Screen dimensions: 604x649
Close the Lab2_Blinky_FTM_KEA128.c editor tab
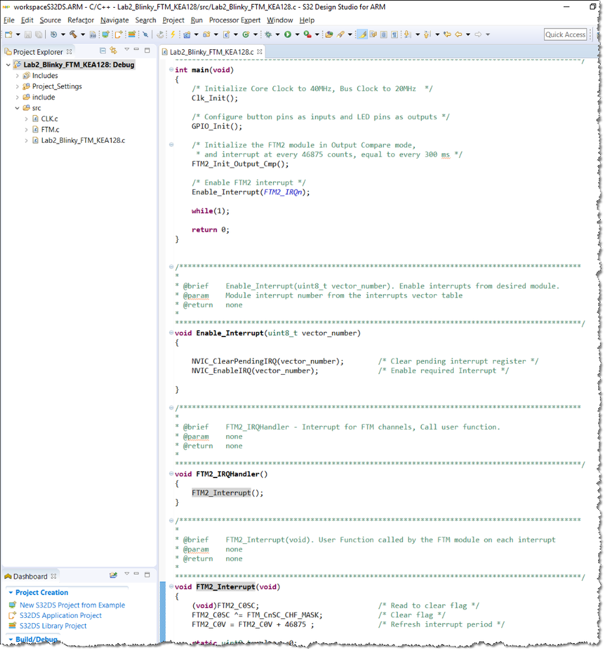pos(259,52)
